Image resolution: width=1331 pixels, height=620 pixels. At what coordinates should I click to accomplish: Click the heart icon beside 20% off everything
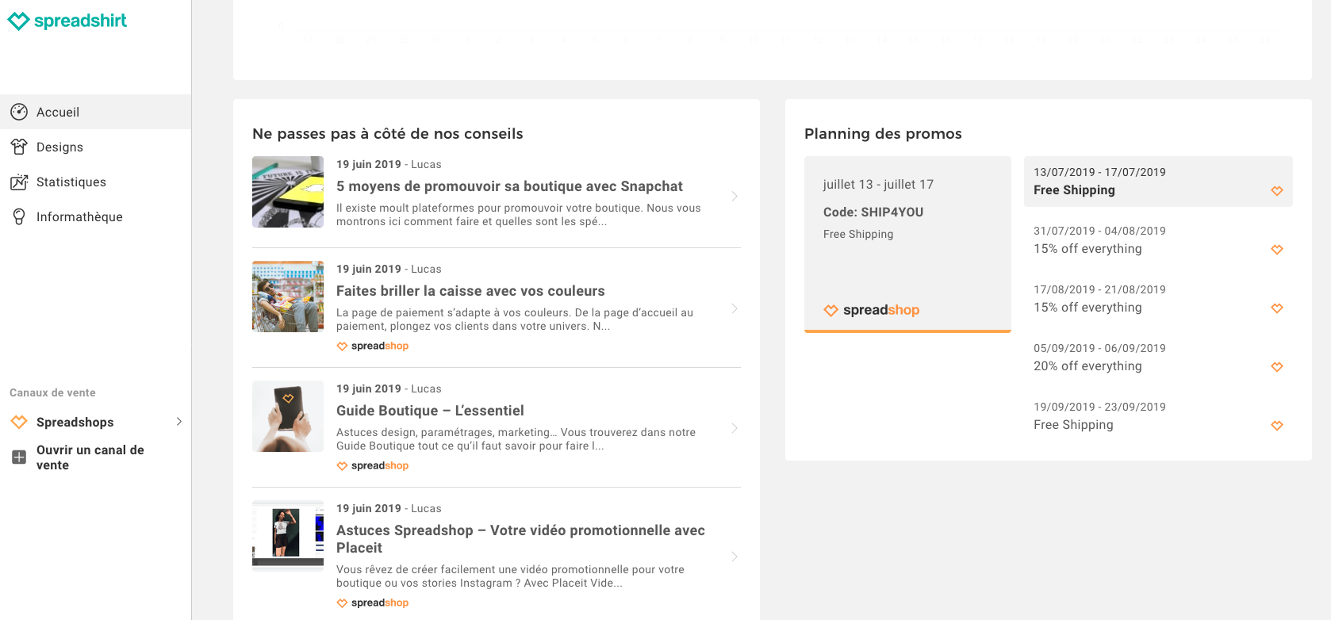click(1276, 366)
